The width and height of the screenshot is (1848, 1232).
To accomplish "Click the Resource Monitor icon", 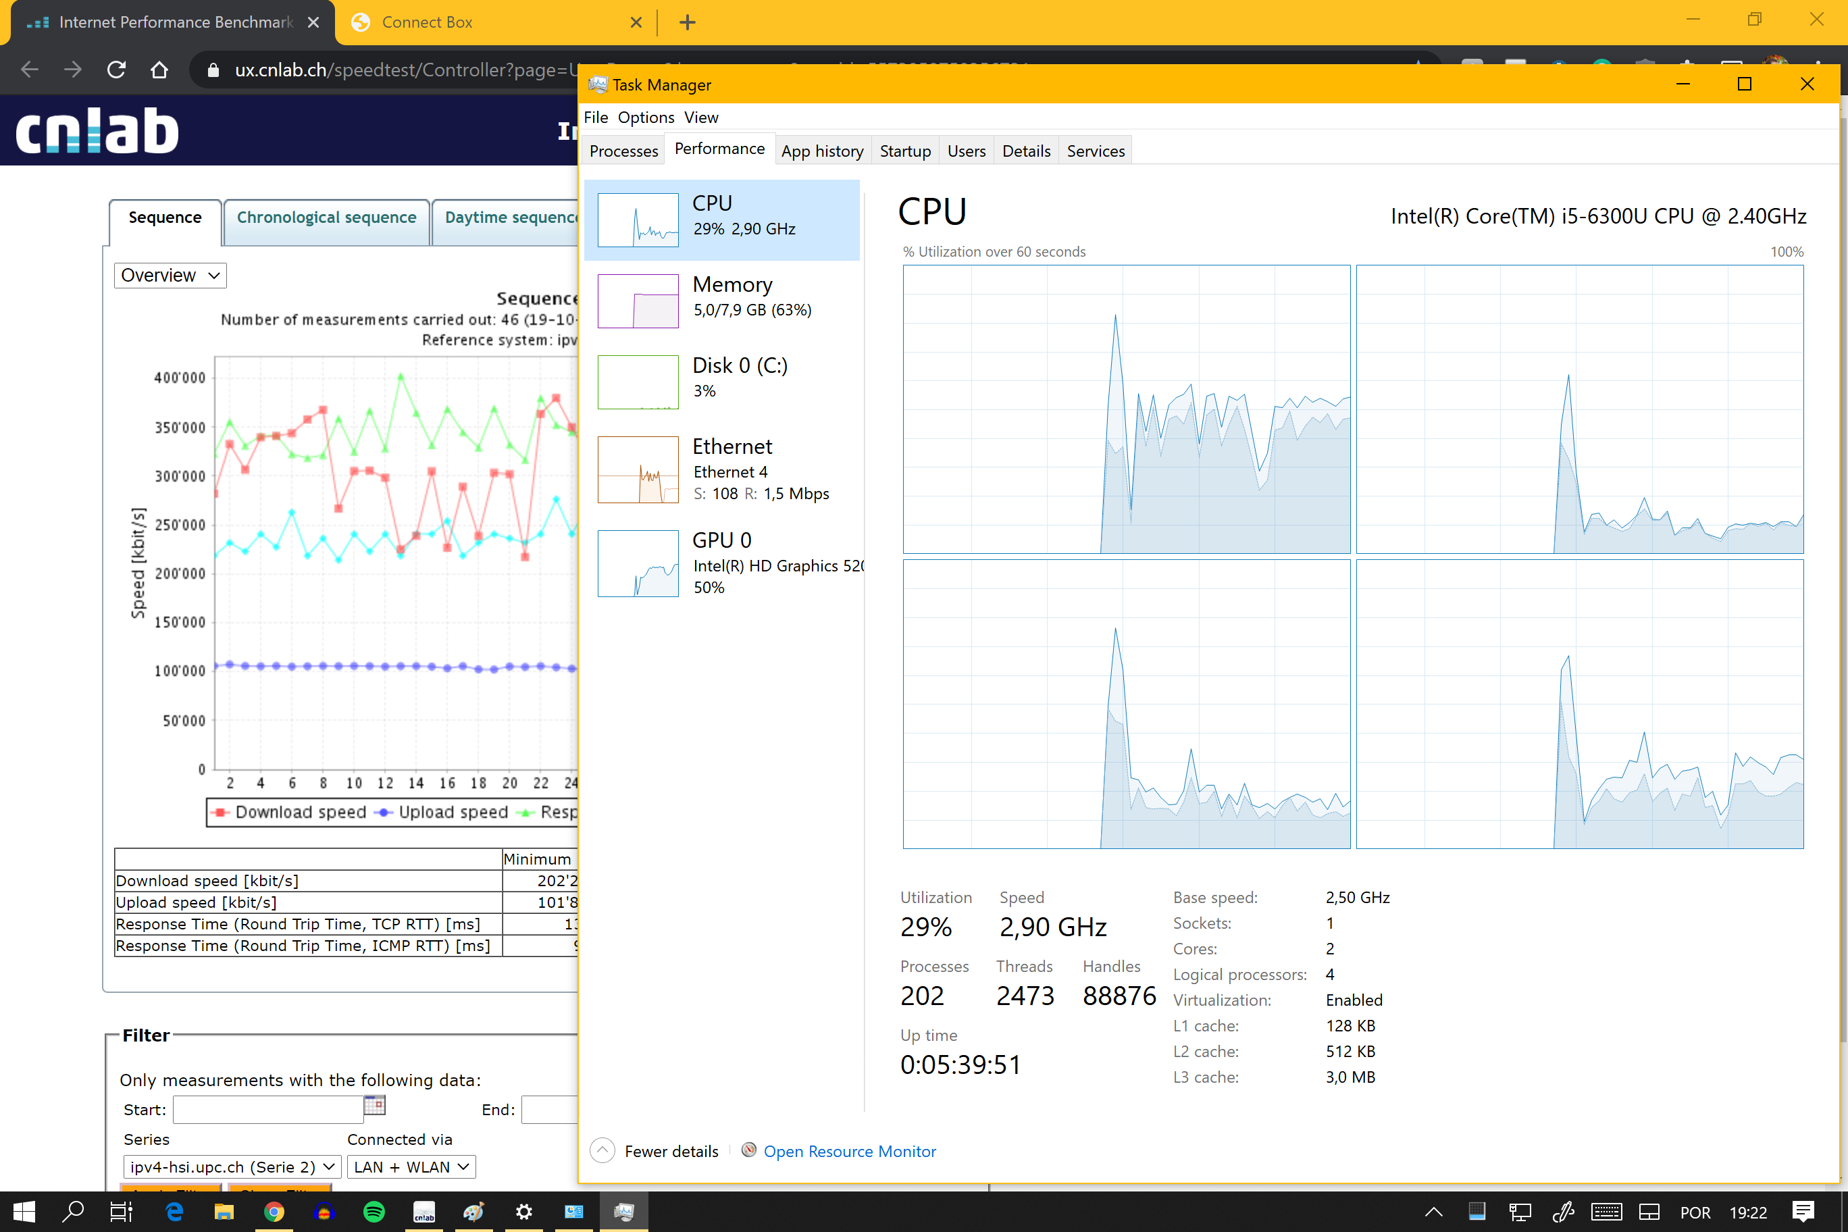I will (x=749, y=1150).
